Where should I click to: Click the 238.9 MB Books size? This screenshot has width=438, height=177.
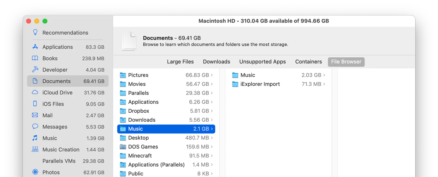point(93,58)
